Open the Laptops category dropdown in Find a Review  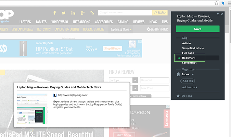(124, 80)
